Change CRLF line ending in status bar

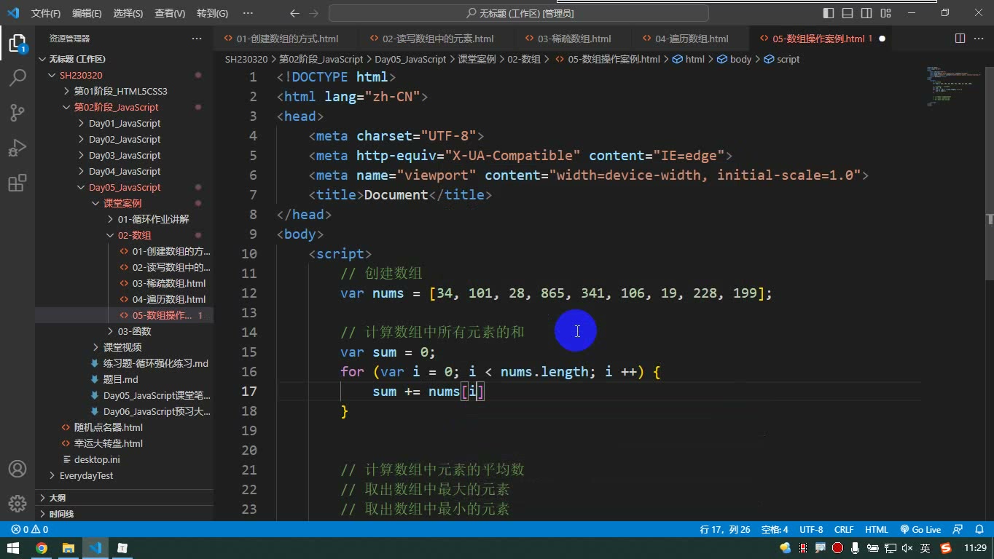pos(844,530)
